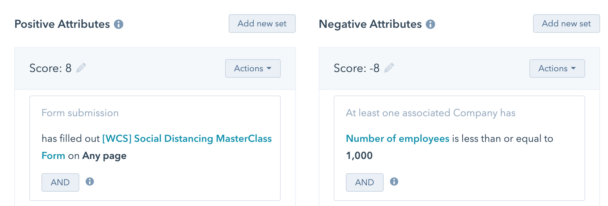The height and width of the screenshot is (206, 608).
Task: Open Actions dropdown for negative score set
Action: click(557, 68)
